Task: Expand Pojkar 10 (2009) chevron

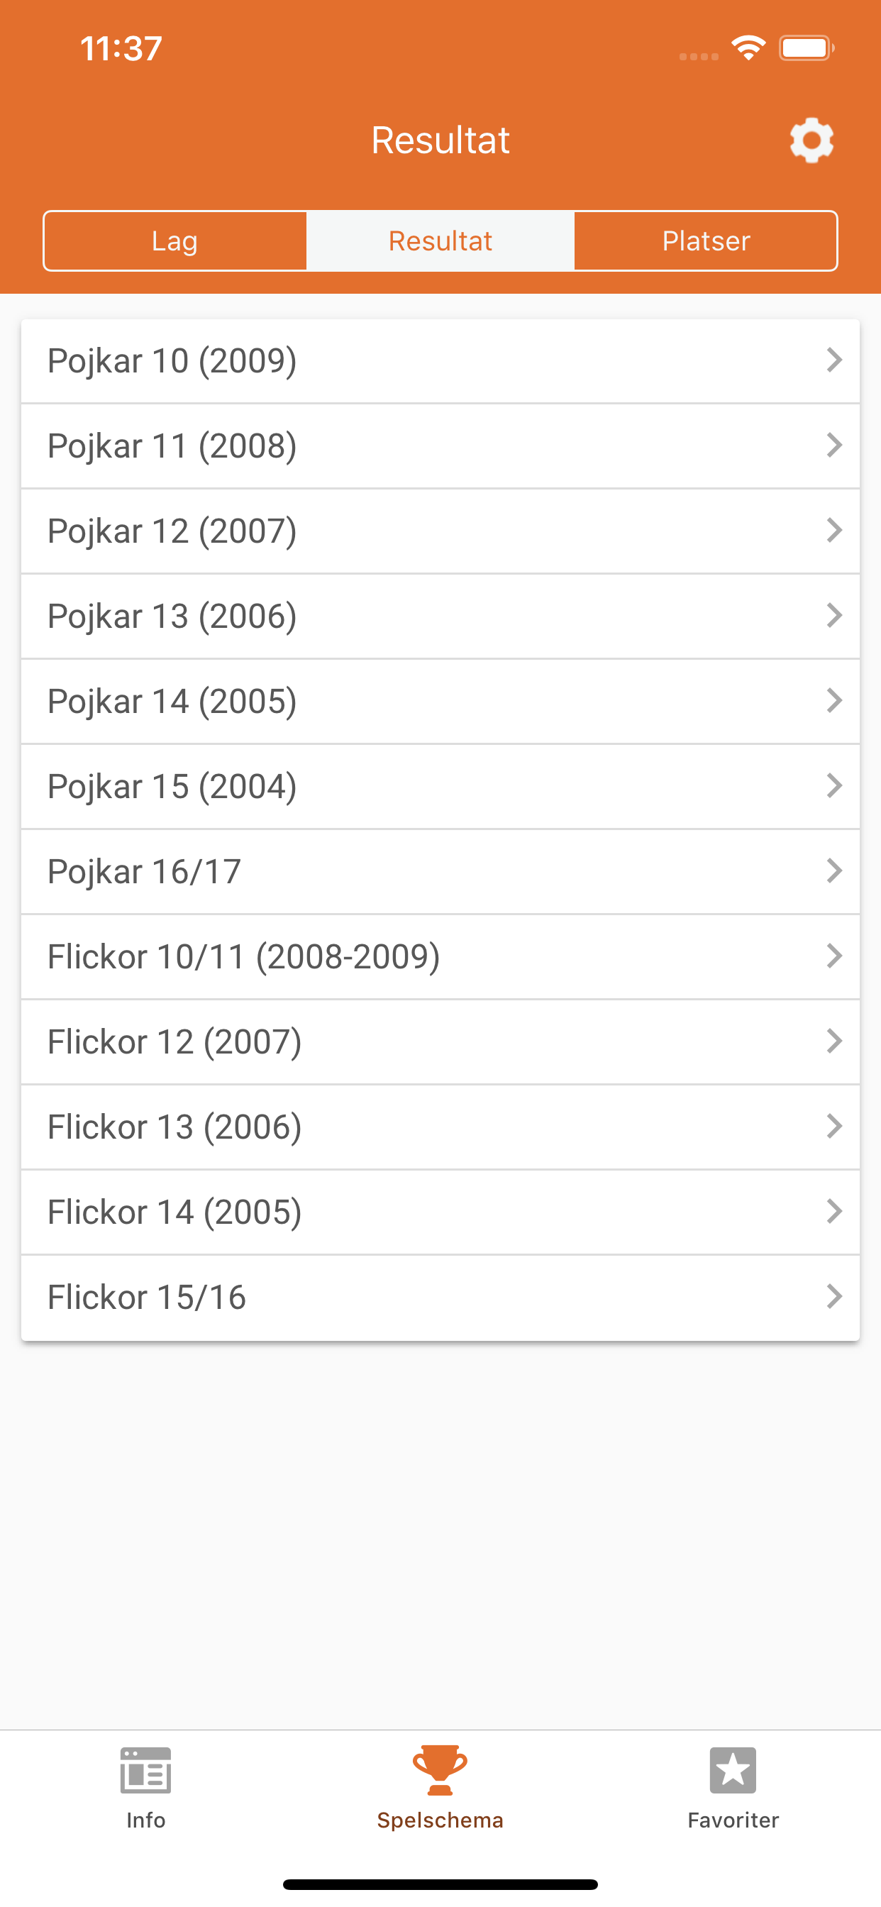Action: pos(834,360)
